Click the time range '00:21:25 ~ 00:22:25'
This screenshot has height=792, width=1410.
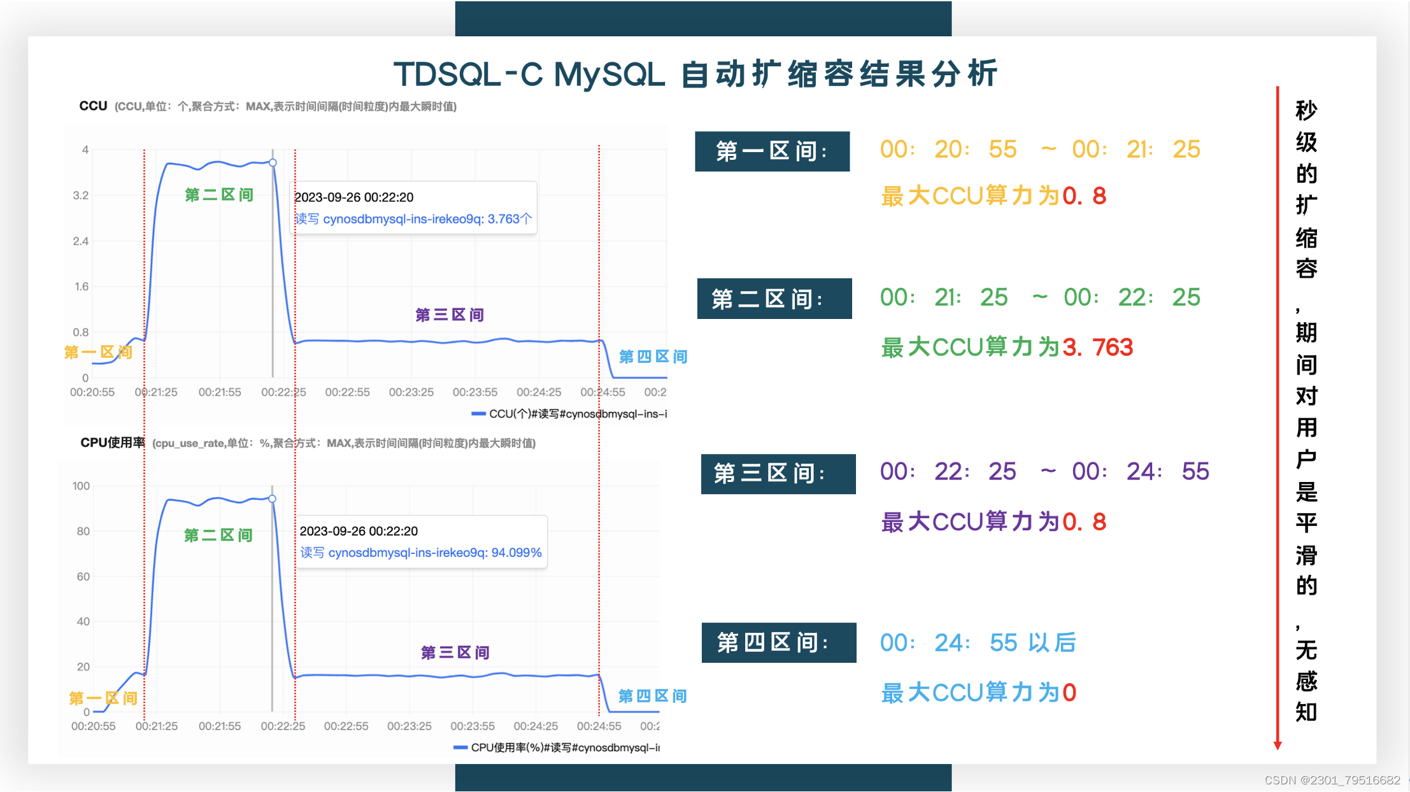click(x=1040, y=297)
